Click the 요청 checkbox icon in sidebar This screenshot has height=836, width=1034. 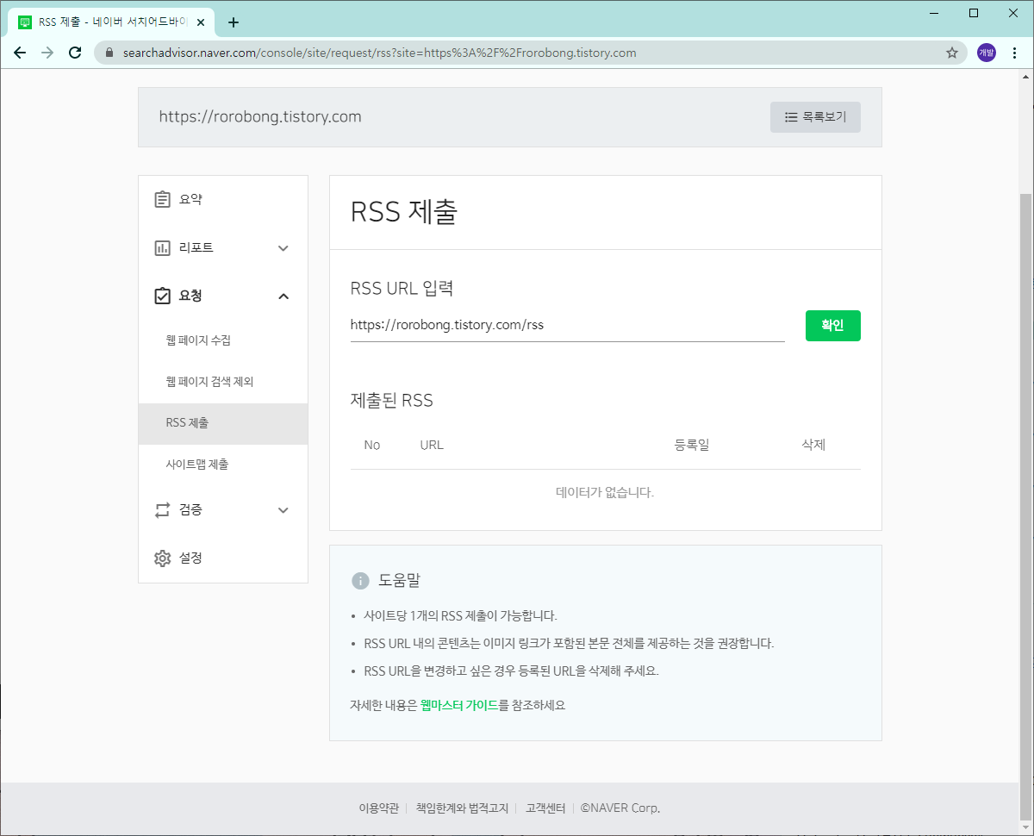(162, 296)
